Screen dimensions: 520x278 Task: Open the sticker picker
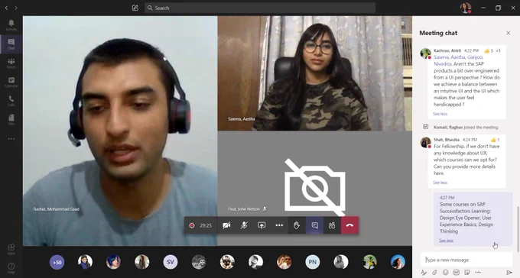pos(467,273)
